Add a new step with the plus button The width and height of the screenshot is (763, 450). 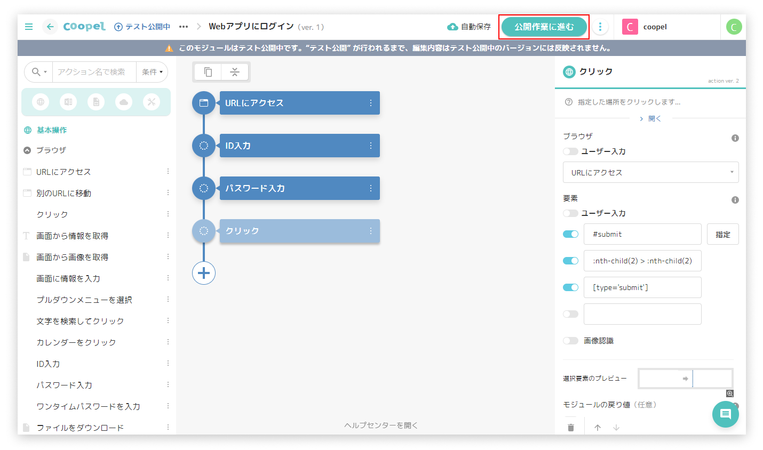[x=204, y=273]
